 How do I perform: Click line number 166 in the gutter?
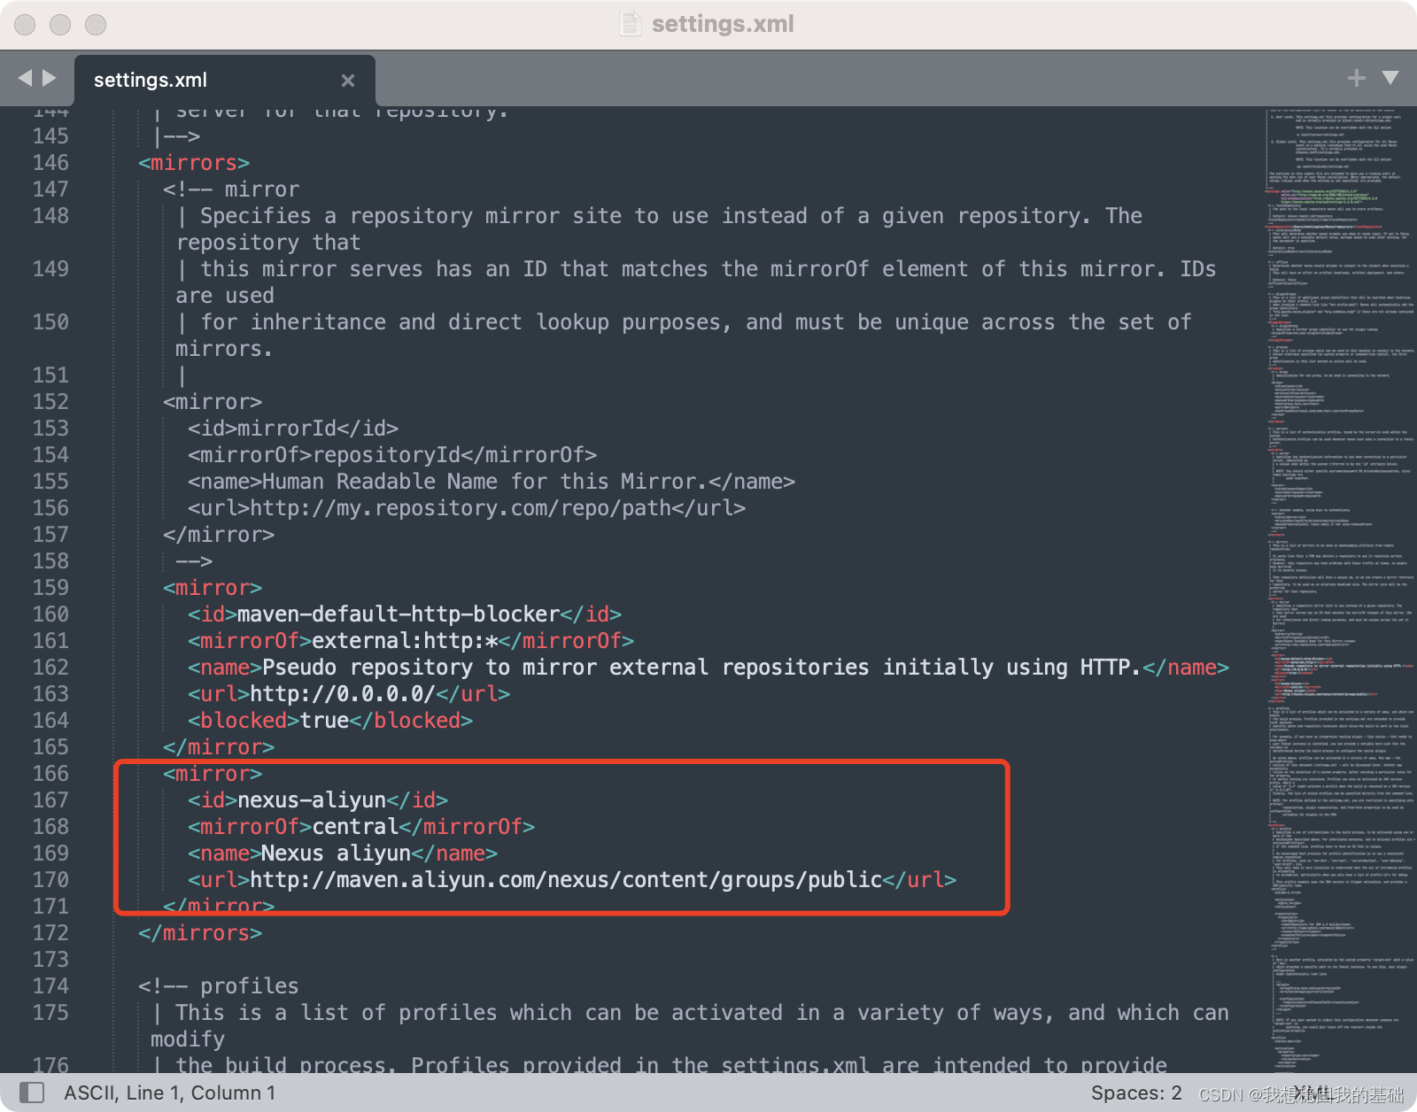(x=50, y=774)
